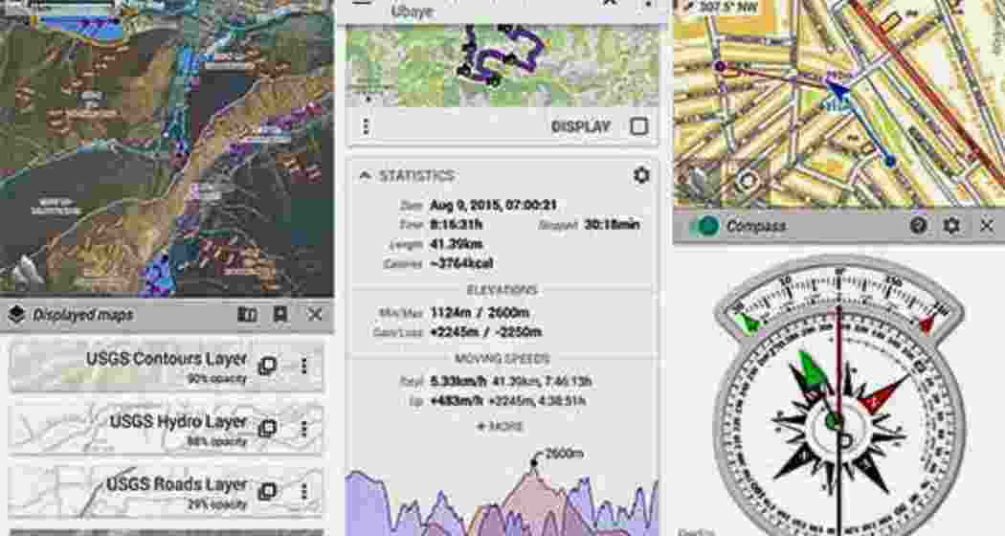Screen dimensions: 1005x536
Task: Click the Ubaye track map thumbnail
Action: tap(502, 65)
